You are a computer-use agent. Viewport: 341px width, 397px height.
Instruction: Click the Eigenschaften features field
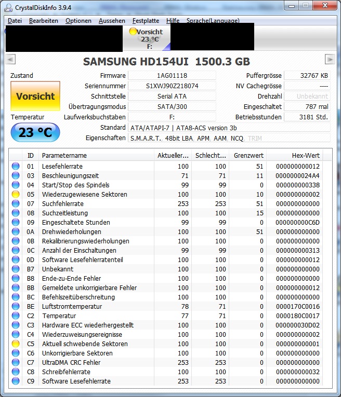(x=229, y=138)
